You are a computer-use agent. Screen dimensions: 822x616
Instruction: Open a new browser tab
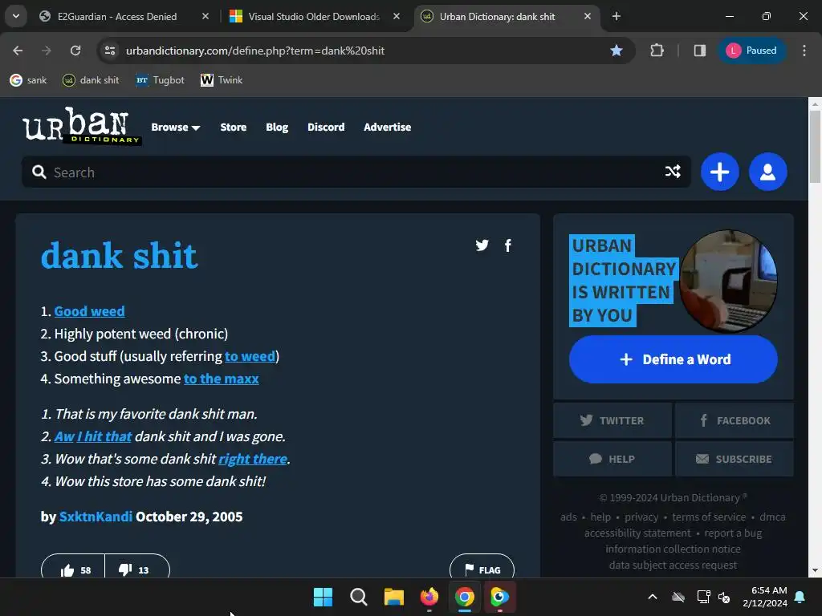coord(616,16)
